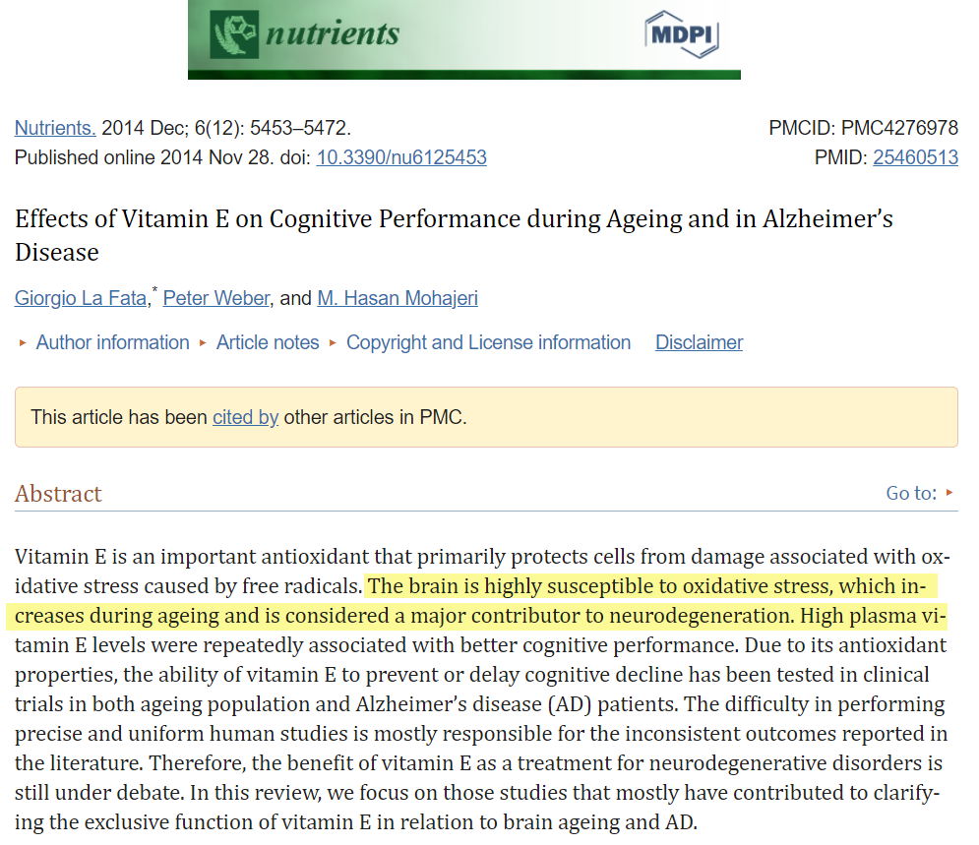
Task: Open the Nutrients journal link
Action: [x=55, y=128]
